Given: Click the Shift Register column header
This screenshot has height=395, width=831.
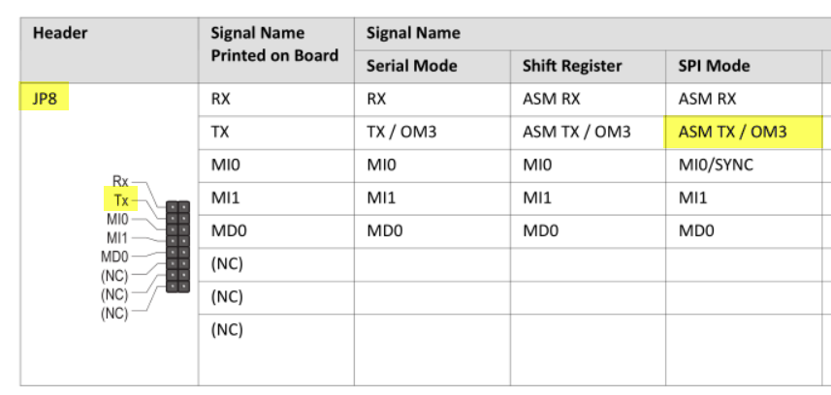Looking at the screenshot, I should [572, 66].
